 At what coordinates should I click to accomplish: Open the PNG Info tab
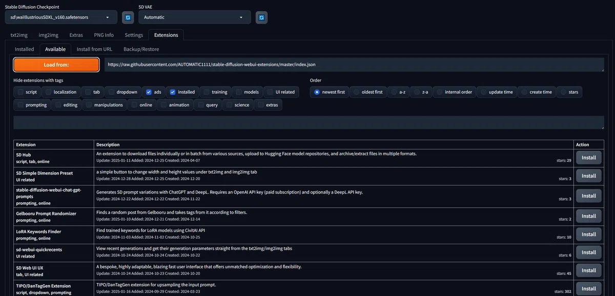104,35
